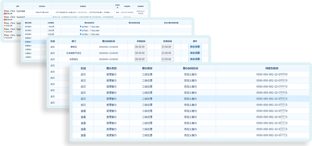Click 暂停任务 pause icon in first task row
This screenshot has width=312, height=146.
(5, 13)
